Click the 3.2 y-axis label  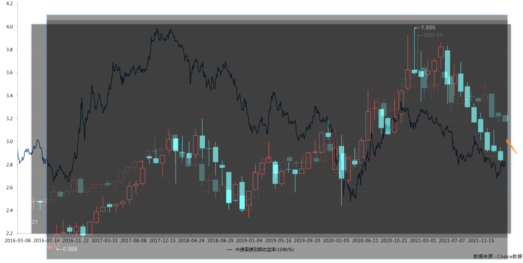click(x=9, y=119)
